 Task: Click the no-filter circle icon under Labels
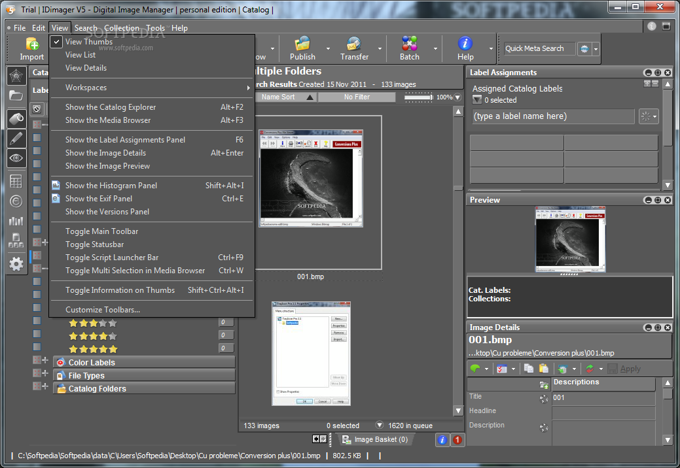(x=37, y=109)
